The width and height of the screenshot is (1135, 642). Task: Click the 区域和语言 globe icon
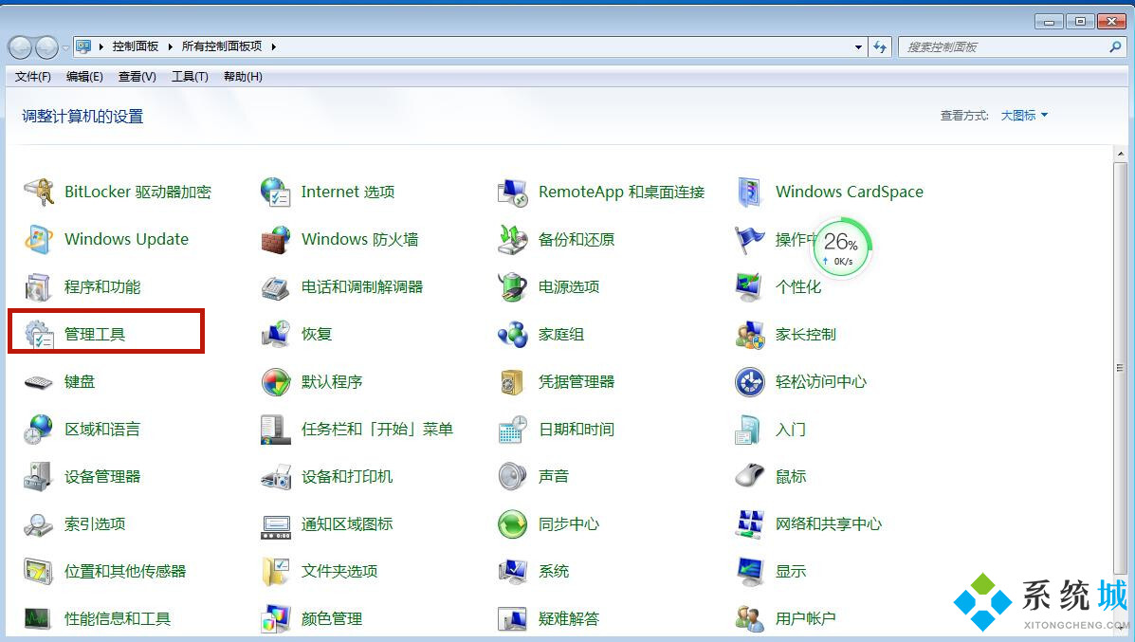click(38, 430)
